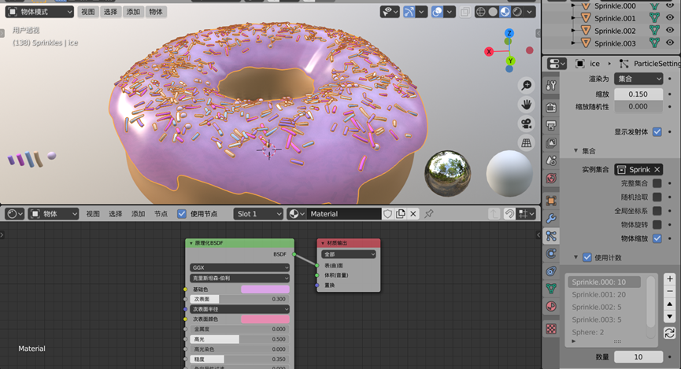This screenshot has width=681, height=369.
Task: Hide Sprinkle.001 with eye icon
Action: (x=670, y=18)
